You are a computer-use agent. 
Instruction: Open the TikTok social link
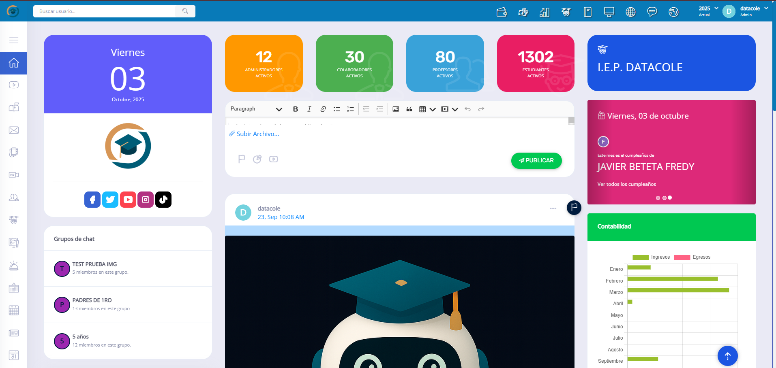pos(163,200)
